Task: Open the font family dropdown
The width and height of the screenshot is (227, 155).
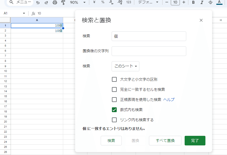Action: 148,2
